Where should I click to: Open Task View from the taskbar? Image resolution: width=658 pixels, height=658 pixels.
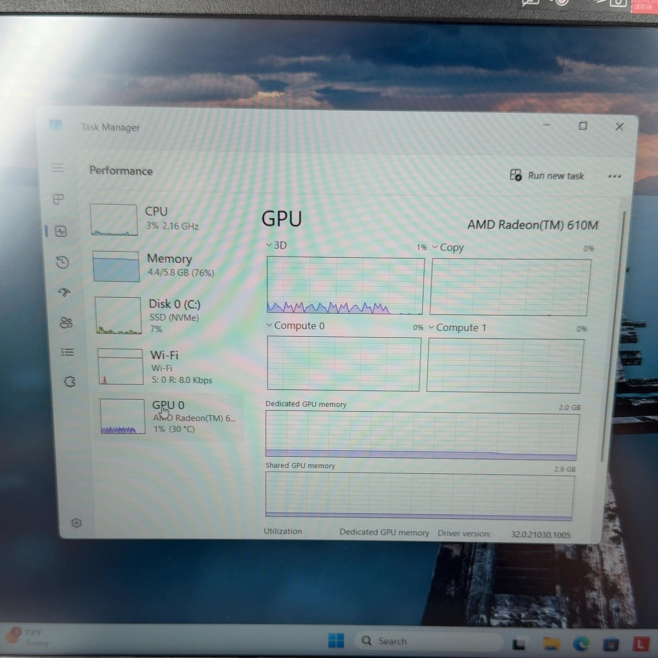pyautogui.click(x=519, y=644)
